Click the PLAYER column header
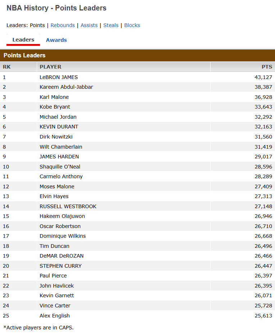This screenshot has height=333, width=275. coord(50,67)
